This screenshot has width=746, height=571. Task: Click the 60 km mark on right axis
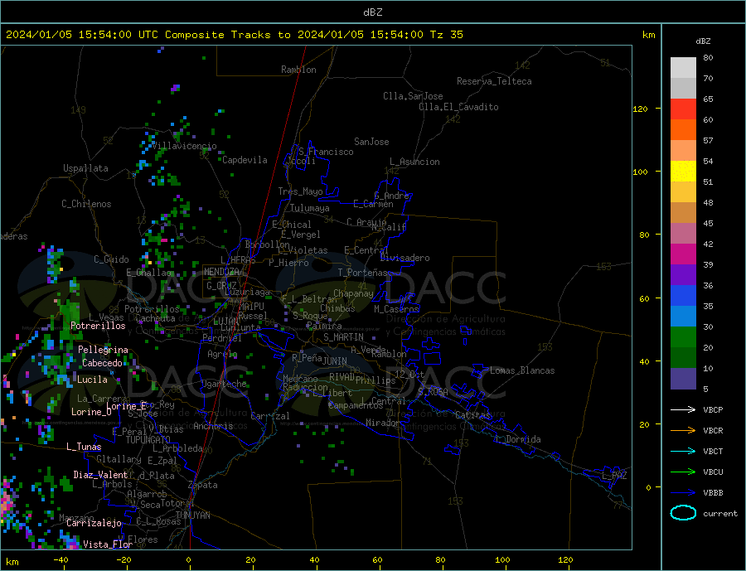(x=644, y=298)
